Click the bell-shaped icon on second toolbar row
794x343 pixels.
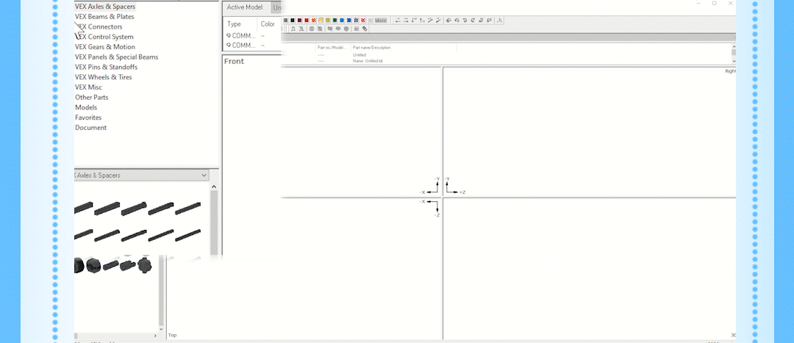[293, 29]
